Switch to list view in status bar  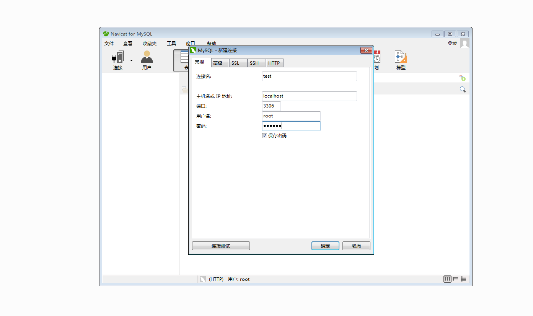click(455, 279)
